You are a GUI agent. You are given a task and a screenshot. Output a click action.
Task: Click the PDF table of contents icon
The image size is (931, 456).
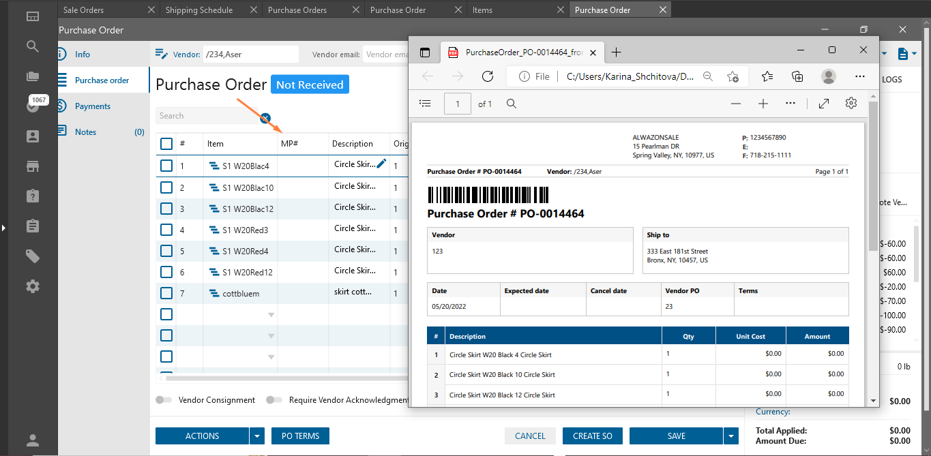tap(425, 104)
